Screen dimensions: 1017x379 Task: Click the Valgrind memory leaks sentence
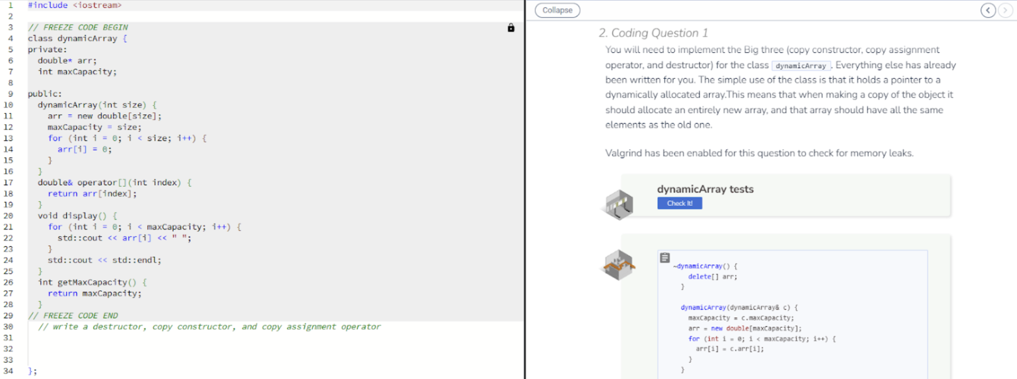click(x=759, y=153)
